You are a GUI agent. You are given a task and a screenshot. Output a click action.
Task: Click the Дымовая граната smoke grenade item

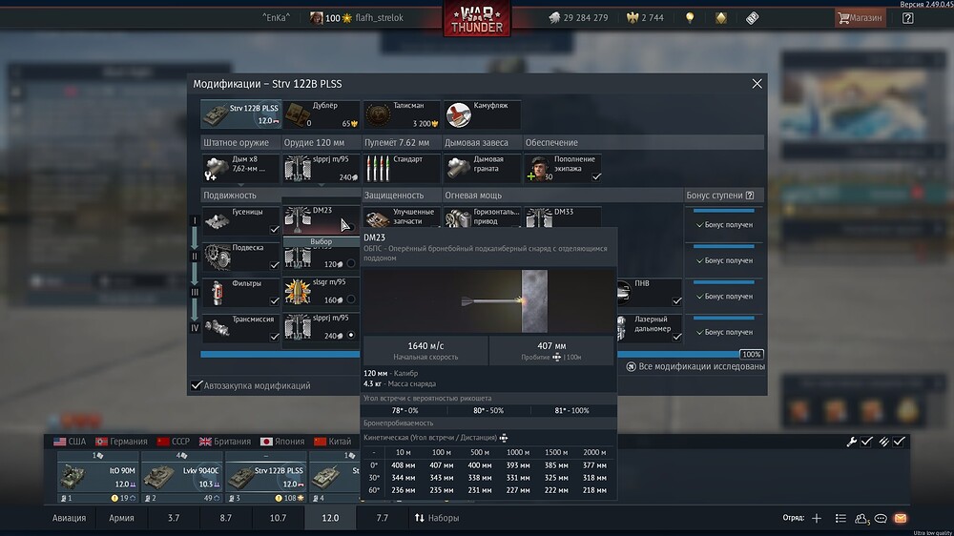coord(483,168)
